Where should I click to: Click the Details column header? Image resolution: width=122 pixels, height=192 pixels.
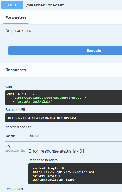click(34, 136)
